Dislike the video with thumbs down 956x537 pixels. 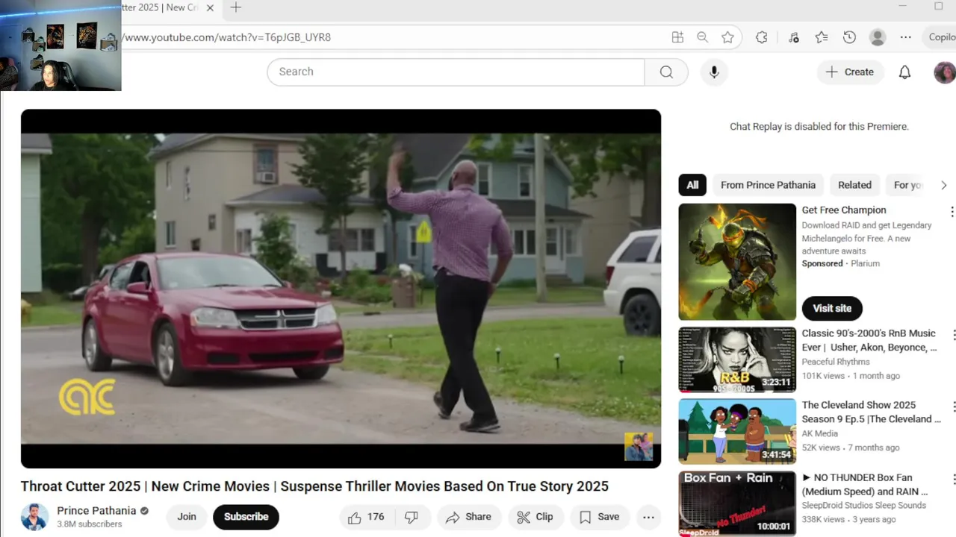[412, 517]
